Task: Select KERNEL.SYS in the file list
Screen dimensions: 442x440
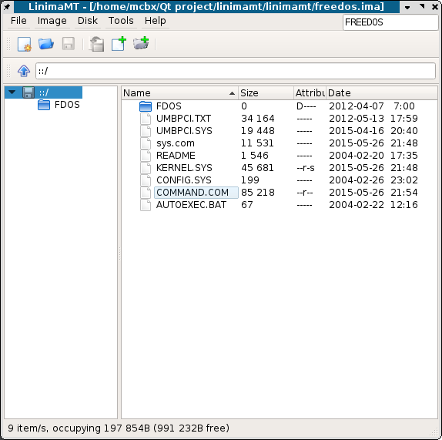Action: coord(184,168)
